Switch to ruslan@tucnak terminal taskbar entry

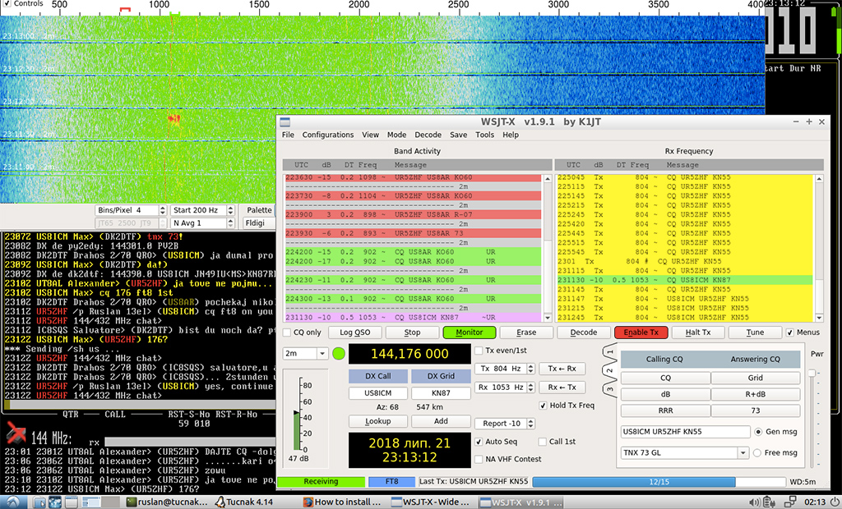pyautogui.click(x=166, y=502)
